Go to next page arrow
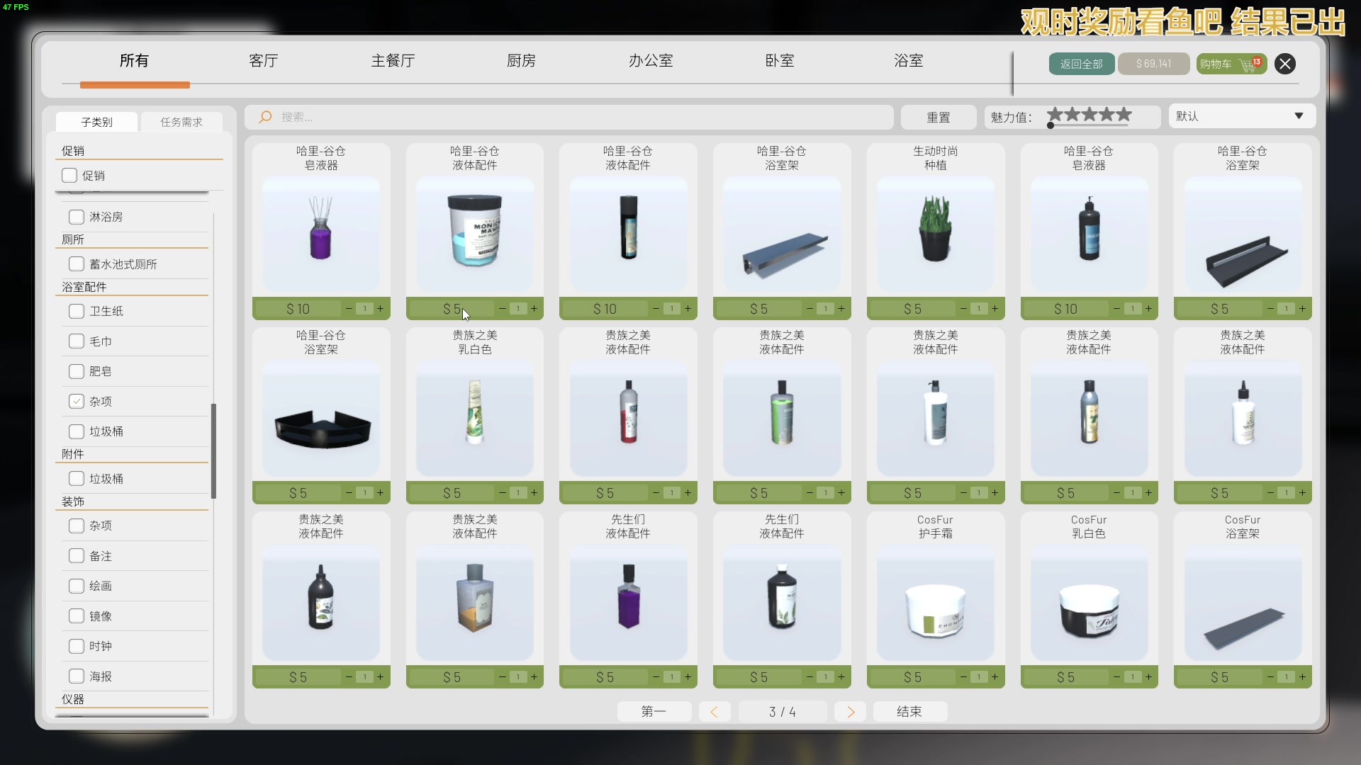 pos(850,712)
